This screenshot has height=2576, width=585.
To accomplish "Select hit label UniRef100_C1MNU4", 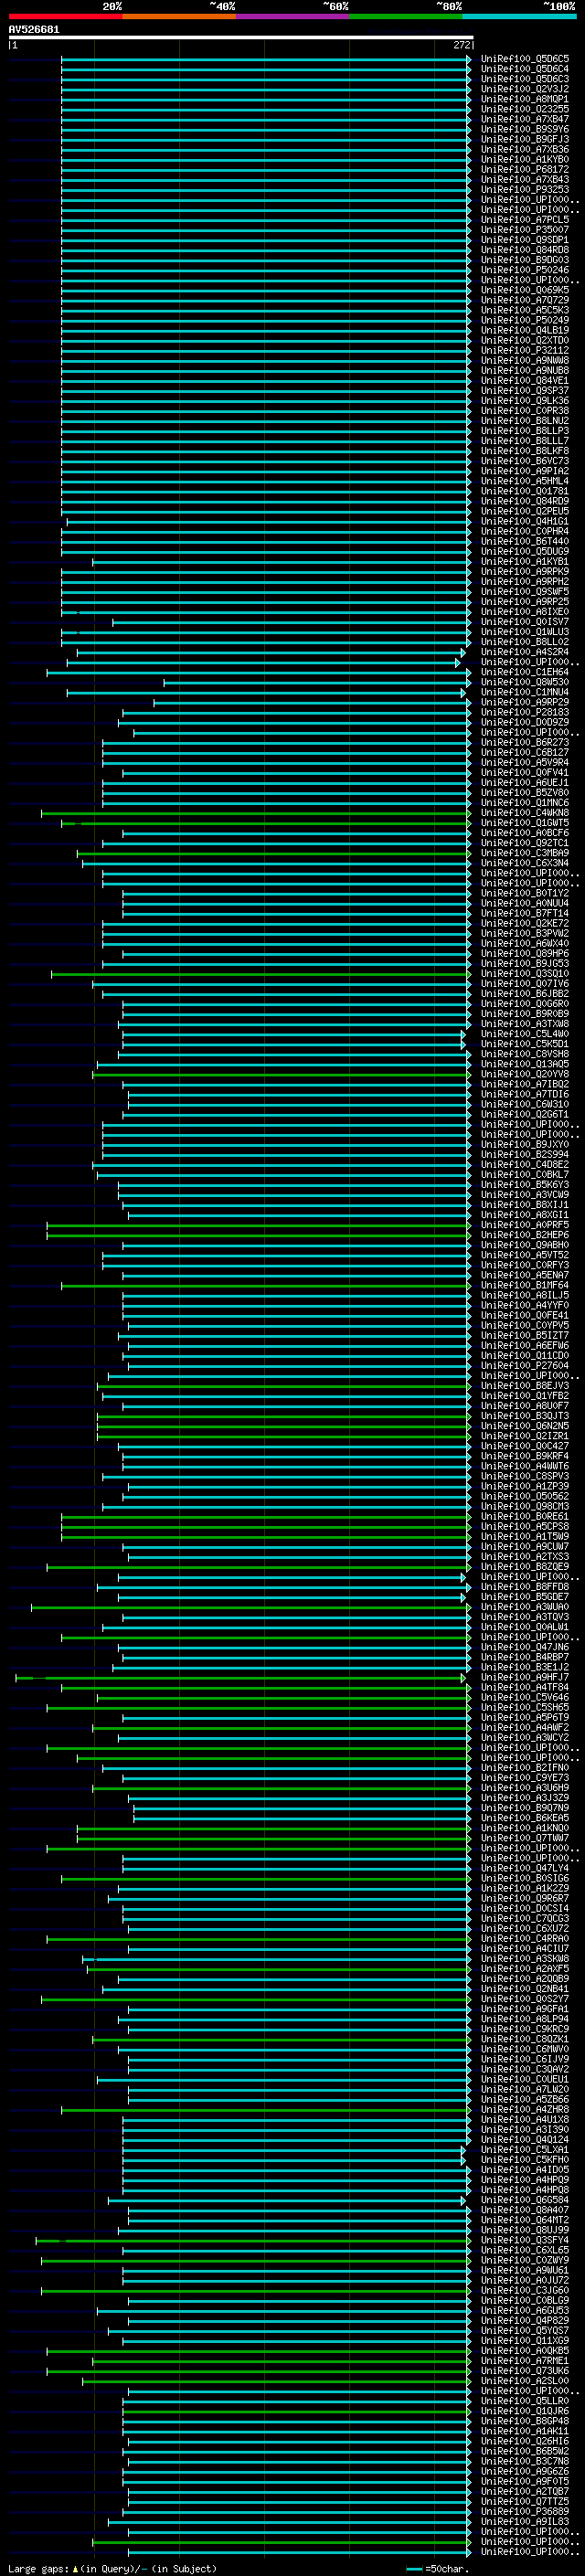I will [524, 693].
